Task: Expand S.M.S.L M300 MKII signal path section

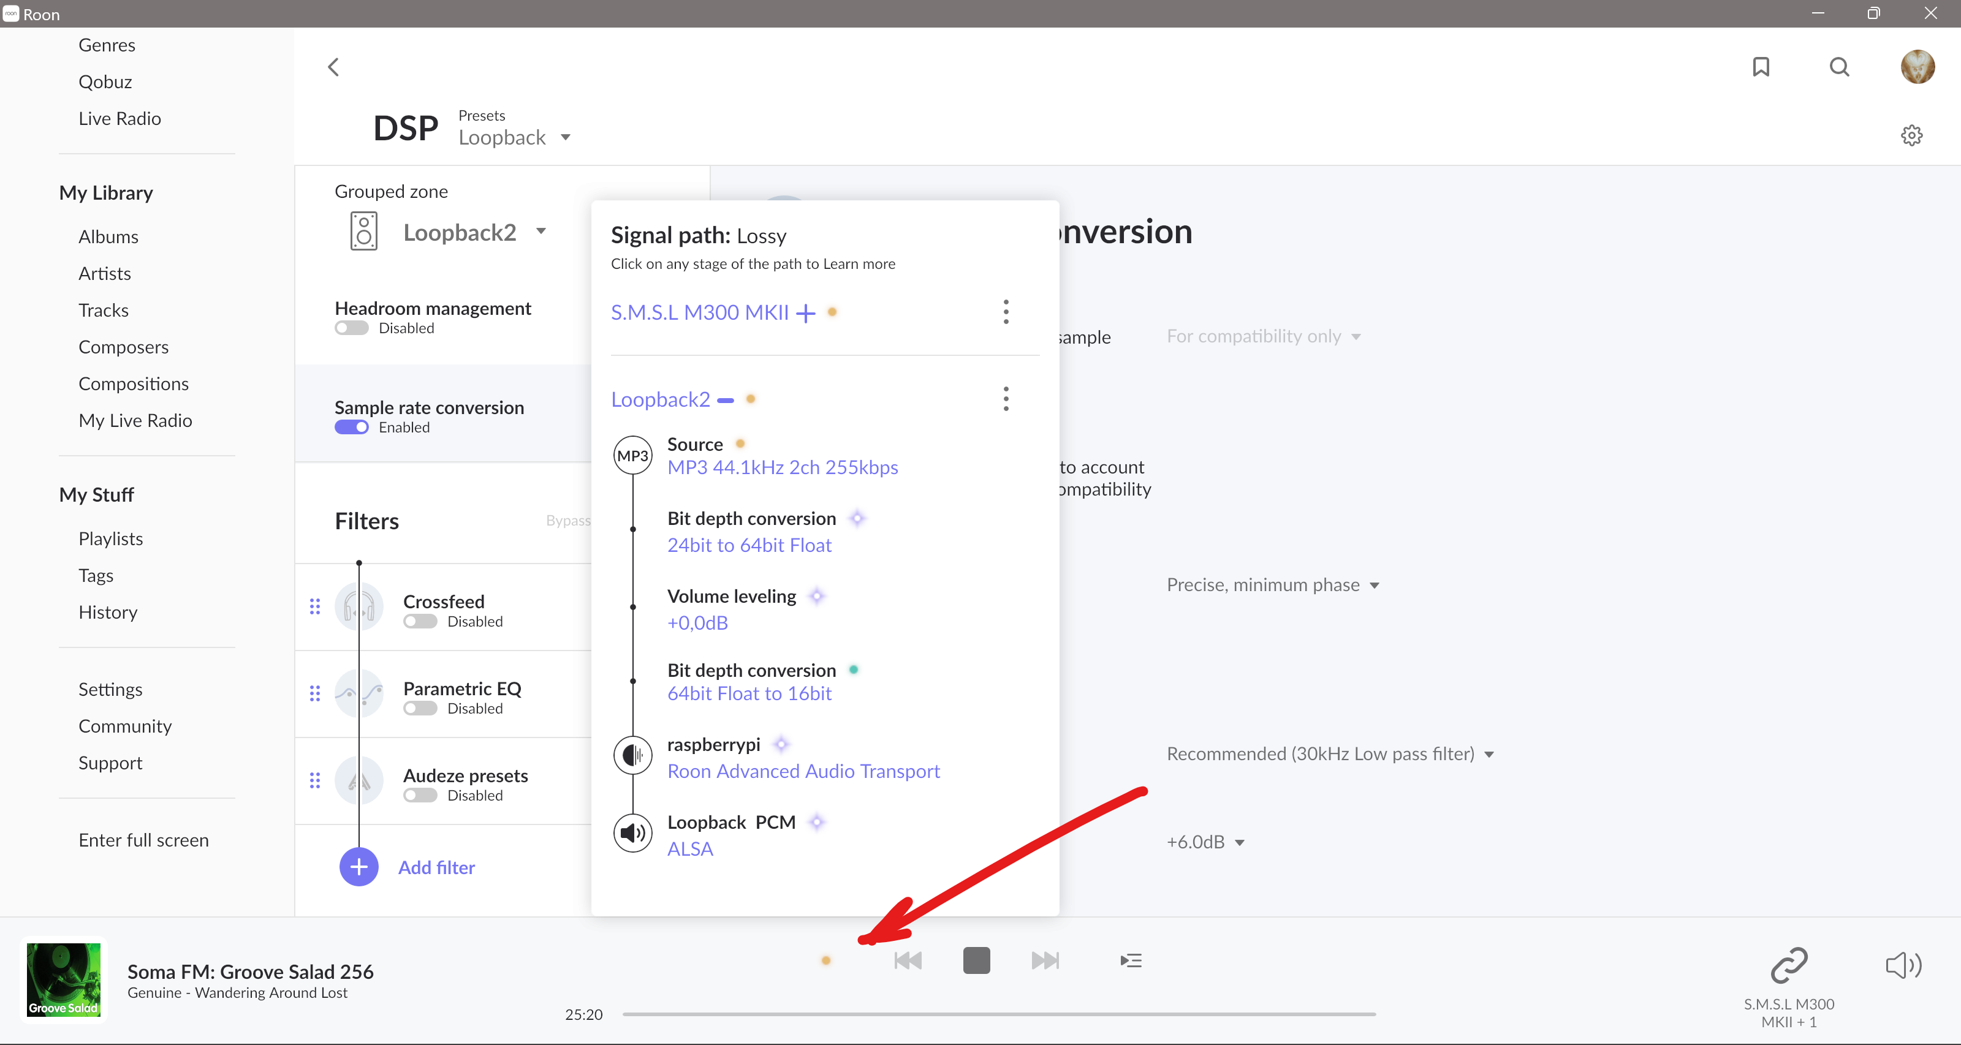Action: (805, 313)
